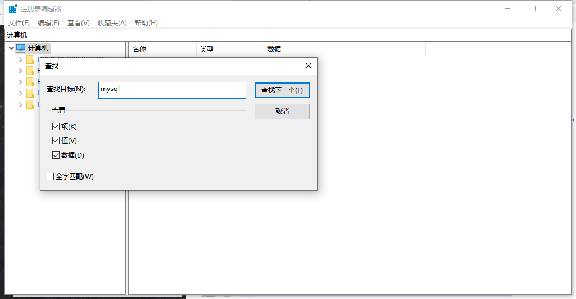The image size is (576, 299).
Task: Click the 类型 column header
Action: (230, 49)
